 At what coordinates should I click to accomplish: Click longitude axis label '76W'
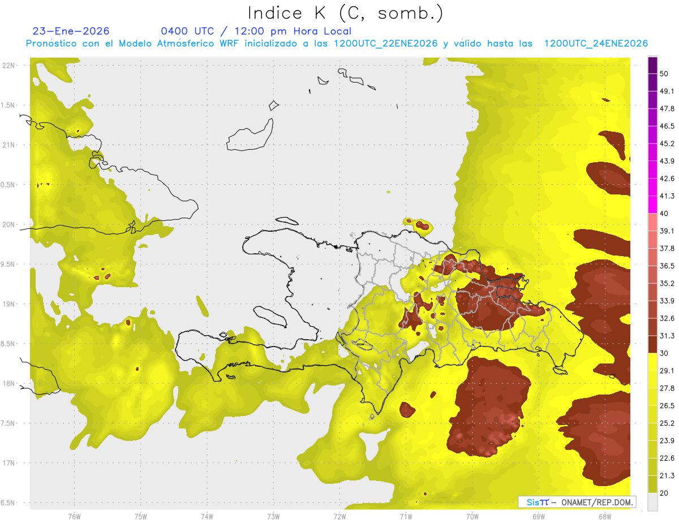(x=74, y=516)
